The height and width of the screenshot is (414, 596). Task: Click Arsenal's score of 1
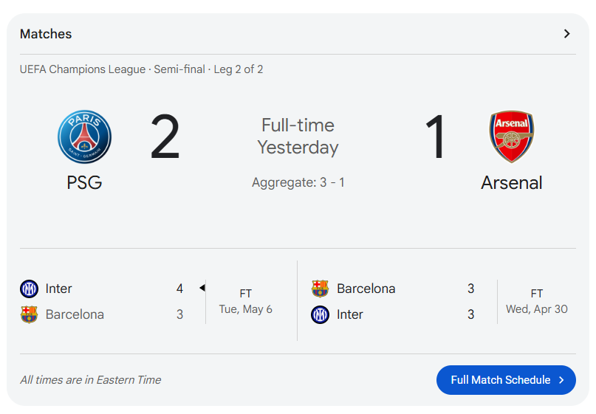pyautogui.click(x=435, y=137)
